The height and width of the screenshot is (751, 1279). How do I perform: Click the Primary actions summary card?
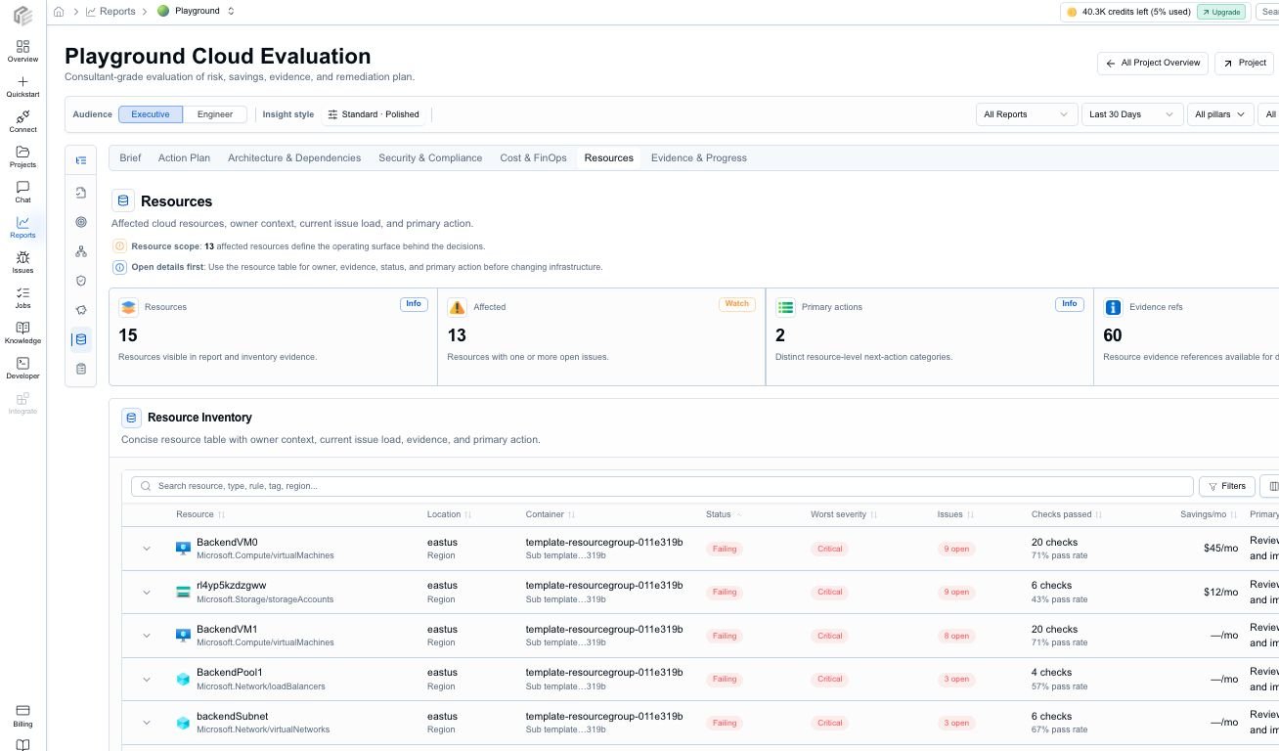click(930, 336)
